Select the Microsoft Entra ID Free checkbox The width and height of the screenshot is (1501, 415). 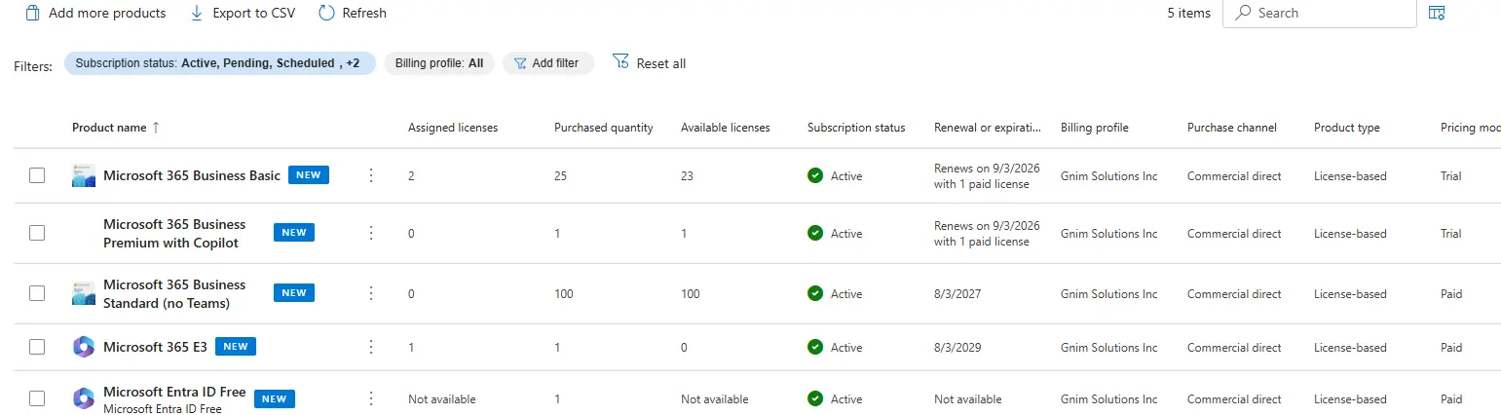click(x=37, y=398)
